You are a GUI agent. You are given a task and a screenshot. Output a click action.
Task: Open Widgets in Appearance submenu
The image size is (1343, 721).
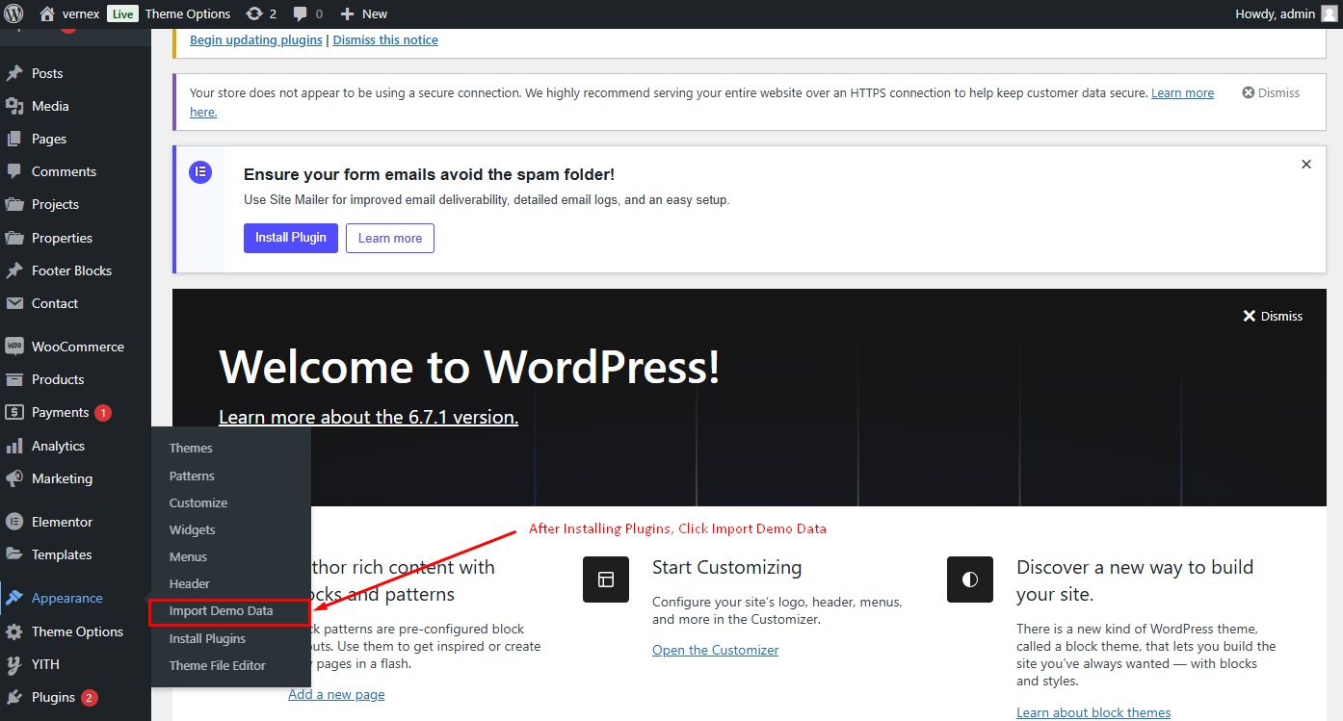tap(193, 529)
